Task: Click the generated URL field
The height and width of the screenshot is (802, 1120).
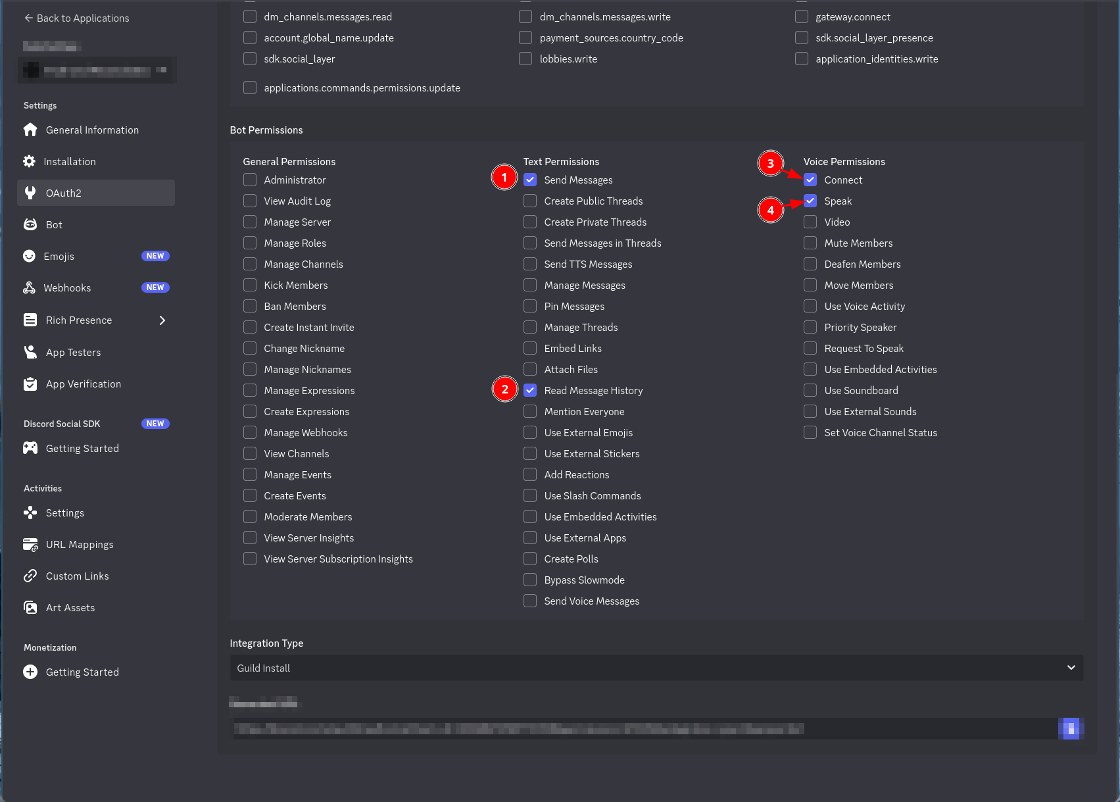Action: tap(644, 728)
